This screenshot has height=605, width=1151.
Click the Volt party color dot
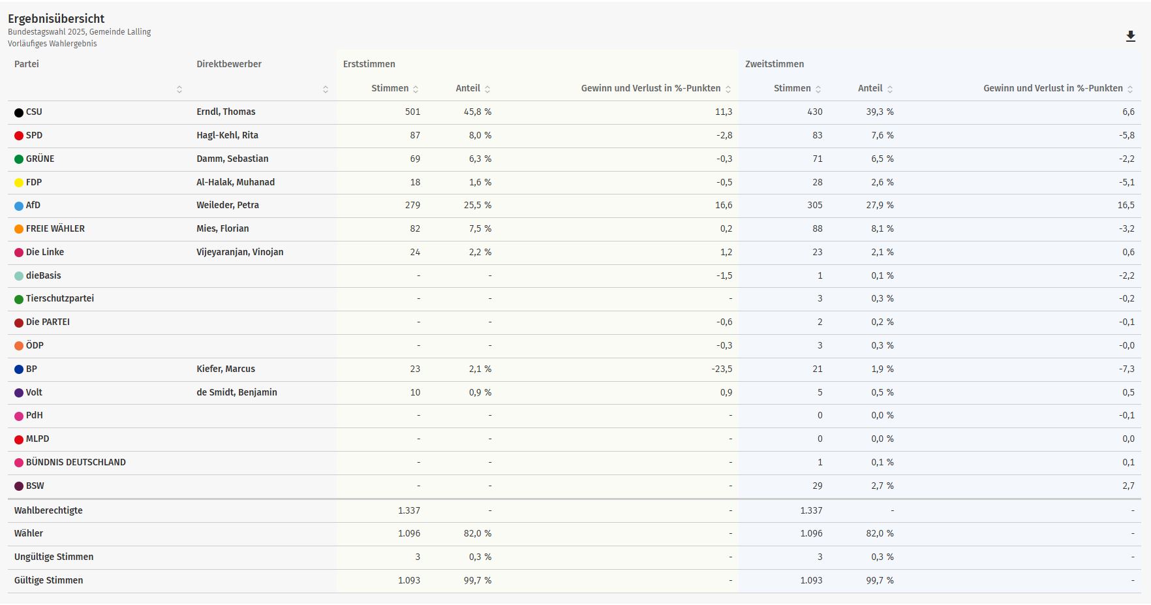click(19, 393)
